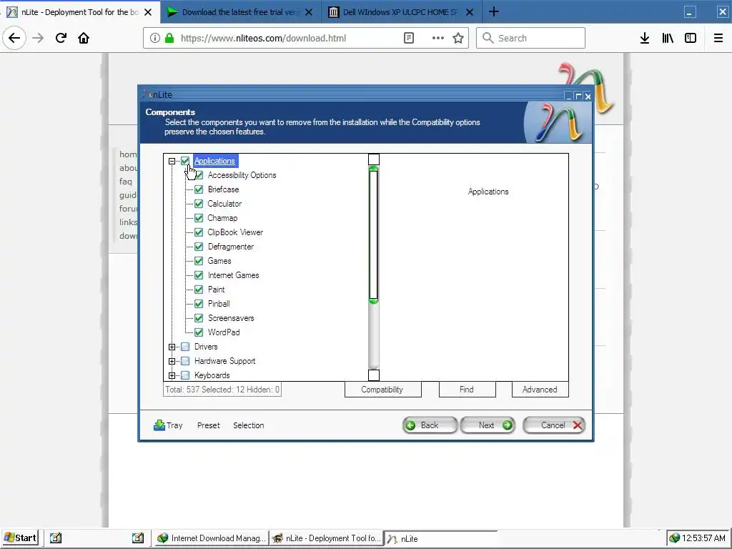Open the downloads arrow icon
The height and width of the screenshot is (549, 732).
[x=645, y=38]
